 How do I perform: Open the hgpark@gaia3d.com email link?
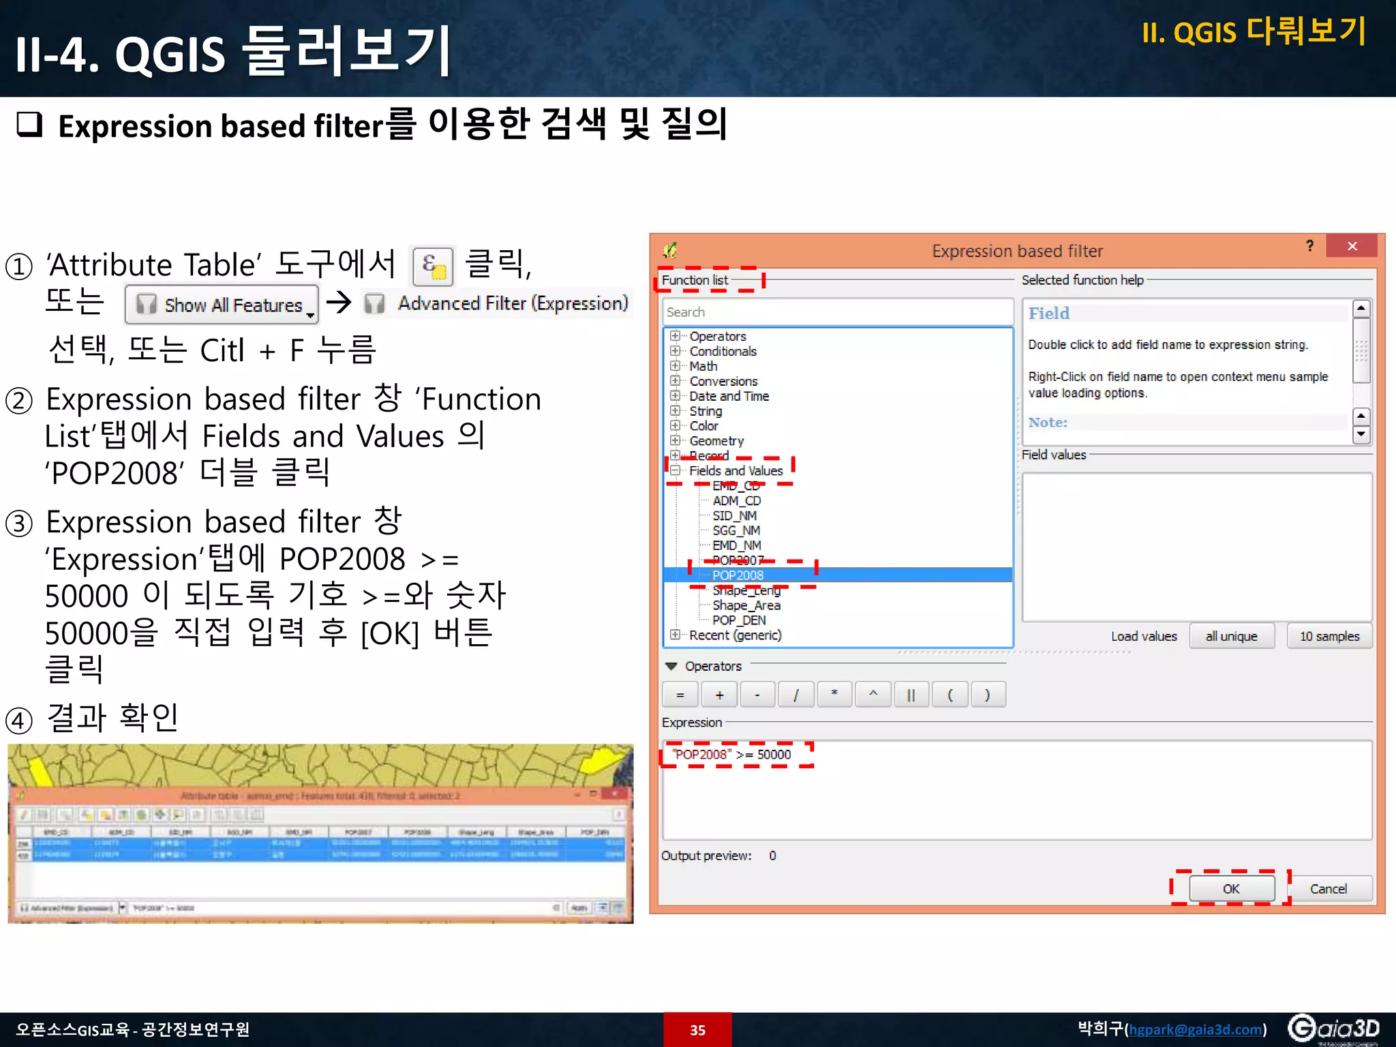click(1196, 1029)
